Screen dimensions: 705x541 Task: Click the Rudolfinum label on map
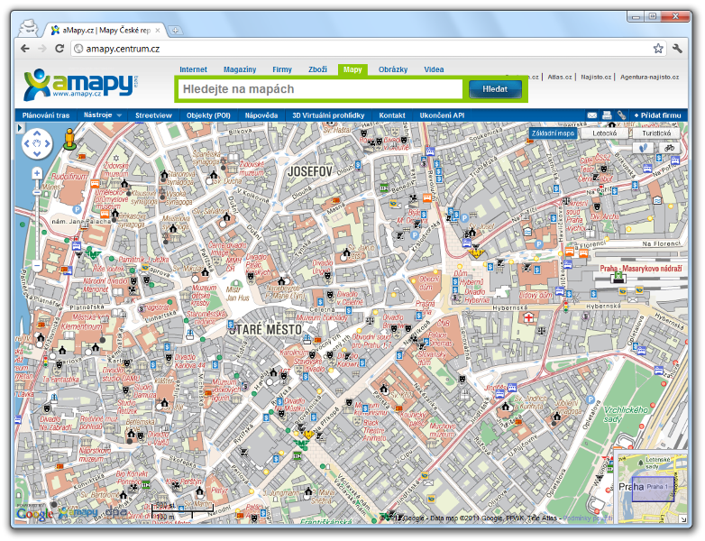point(69,177)
